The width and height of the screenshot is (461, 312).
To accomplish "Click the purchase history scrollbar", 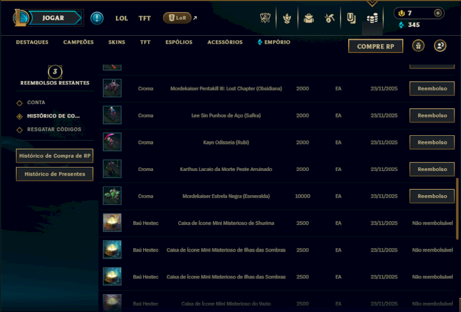I will (457, 208).
